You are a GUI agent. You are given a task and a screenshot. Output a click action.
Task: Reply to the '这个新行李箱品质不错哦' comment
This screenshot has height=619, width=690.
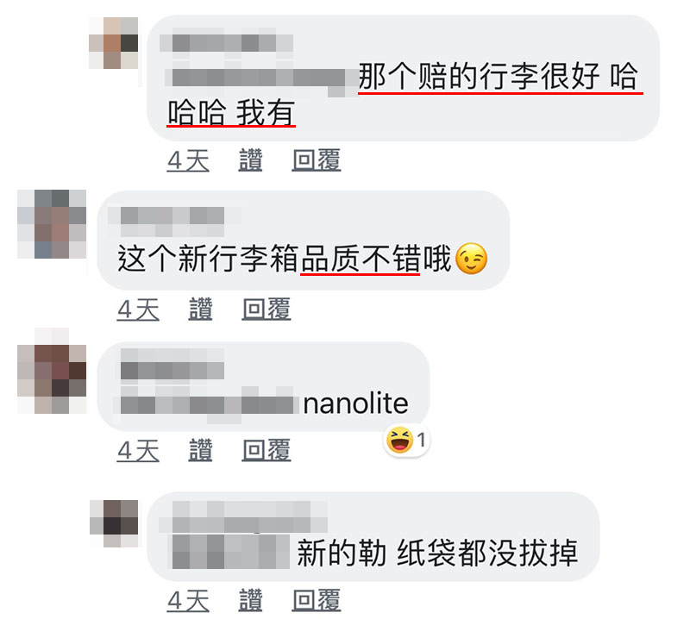[267, 309]
